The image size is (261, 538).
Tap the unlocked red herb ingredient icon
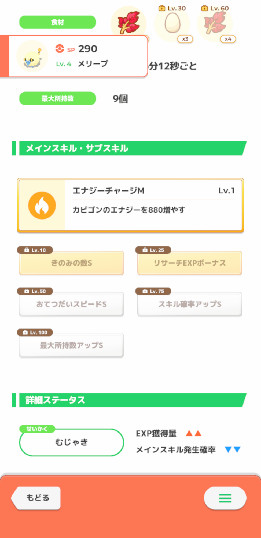point(129,23)
